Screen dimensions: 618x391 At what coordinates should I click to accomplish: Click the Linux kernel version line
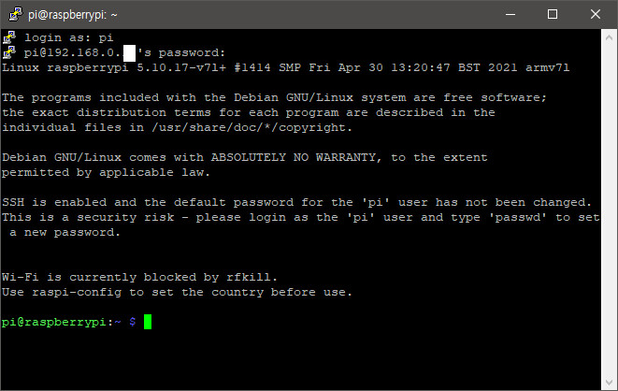coord(286,68)
